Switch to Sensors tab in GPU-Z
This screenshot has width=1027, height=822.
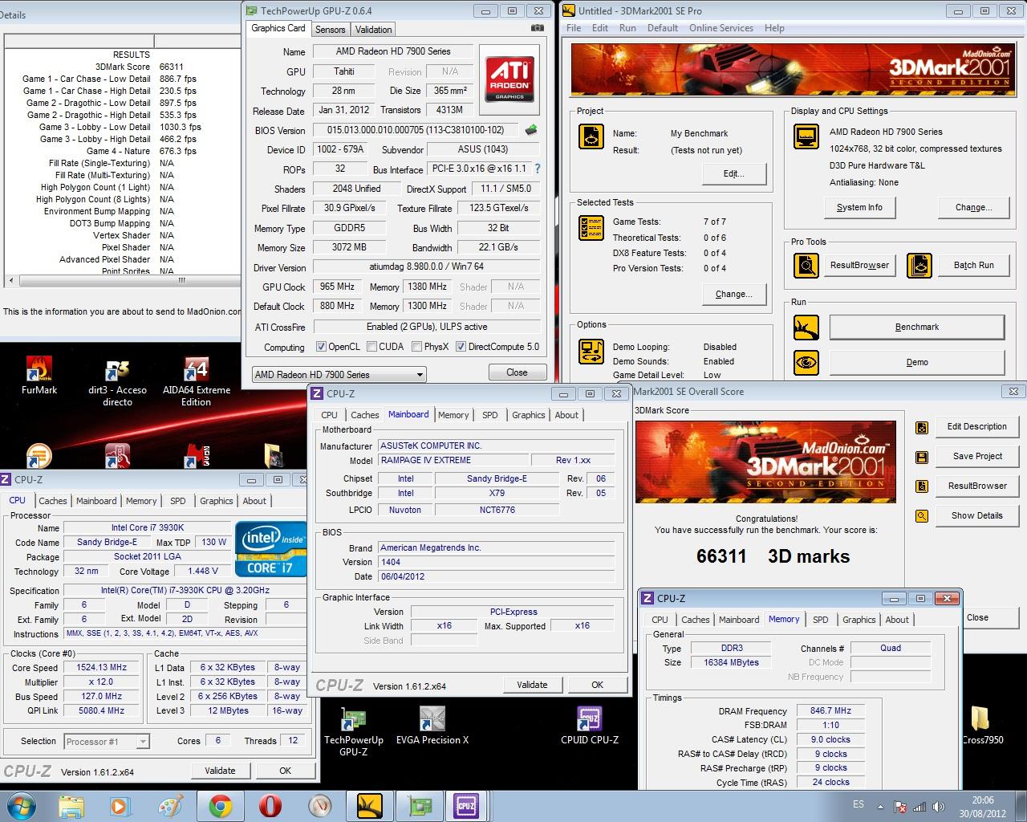pyautogui.click(x=330, y=29)
